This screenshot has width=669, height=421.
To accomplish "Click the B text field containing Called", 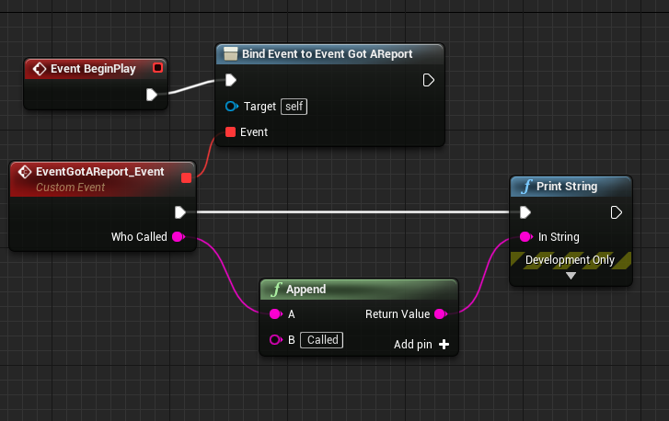I will pyautogui.click(x=322, y=340).
